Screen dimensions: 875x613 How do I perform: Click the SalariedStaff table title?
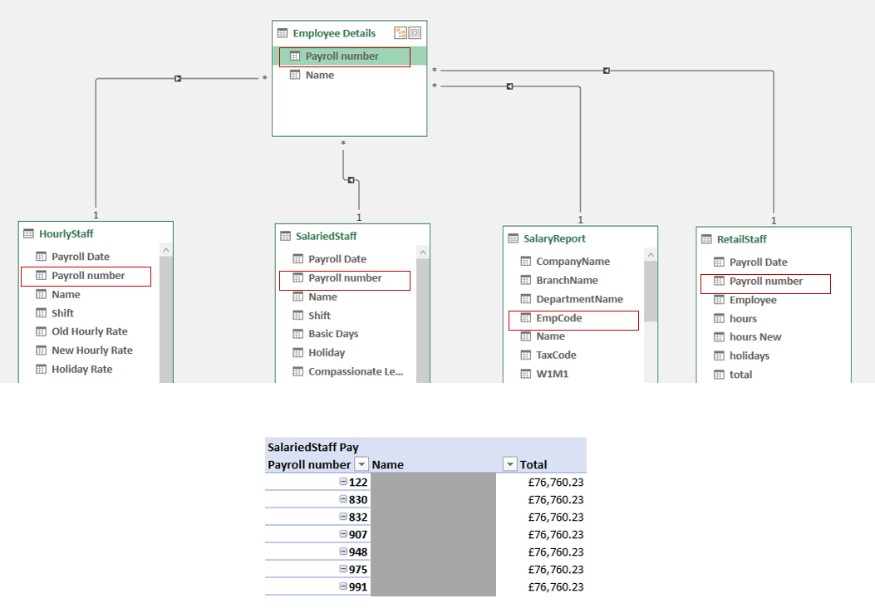tap(326, 236)
